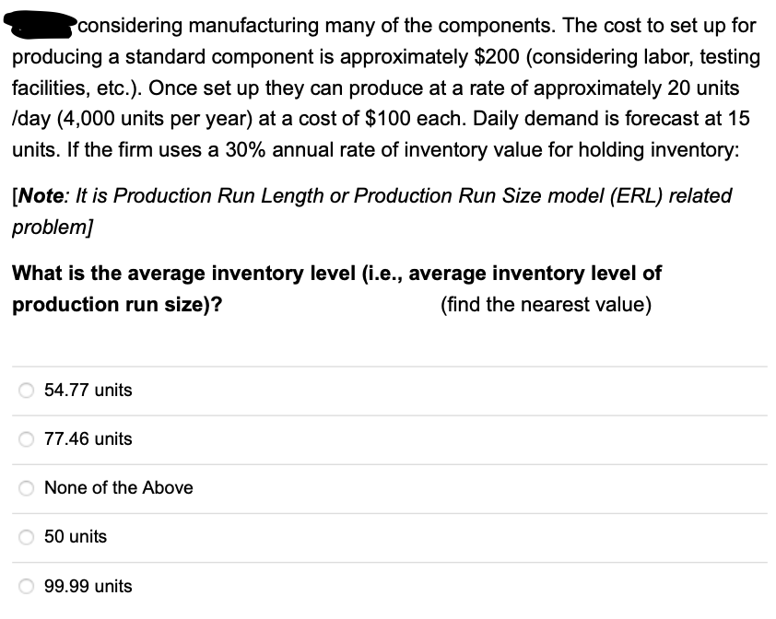Click the first paragraph of the problem description
Image resolution: width=776 pixels, height=619 pixels.
(387, 88)
